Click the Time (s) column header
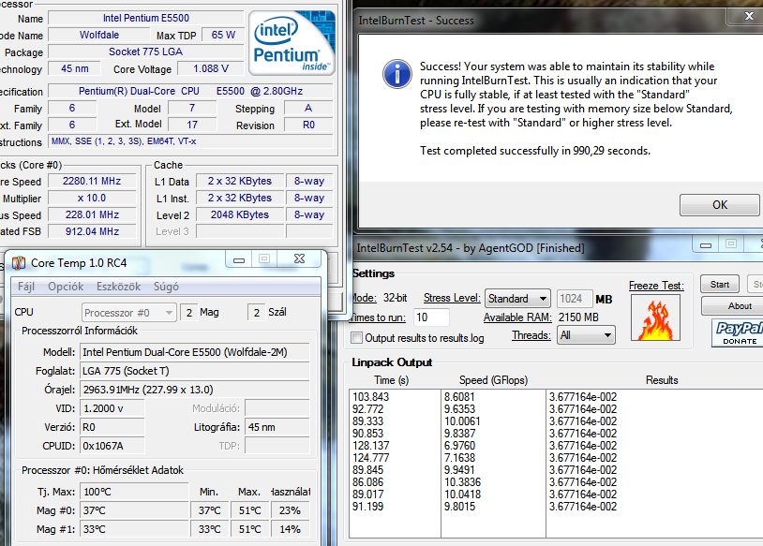The width and height of the screenshot is (763, 546). pyautogui.click(x=391, y=380)
